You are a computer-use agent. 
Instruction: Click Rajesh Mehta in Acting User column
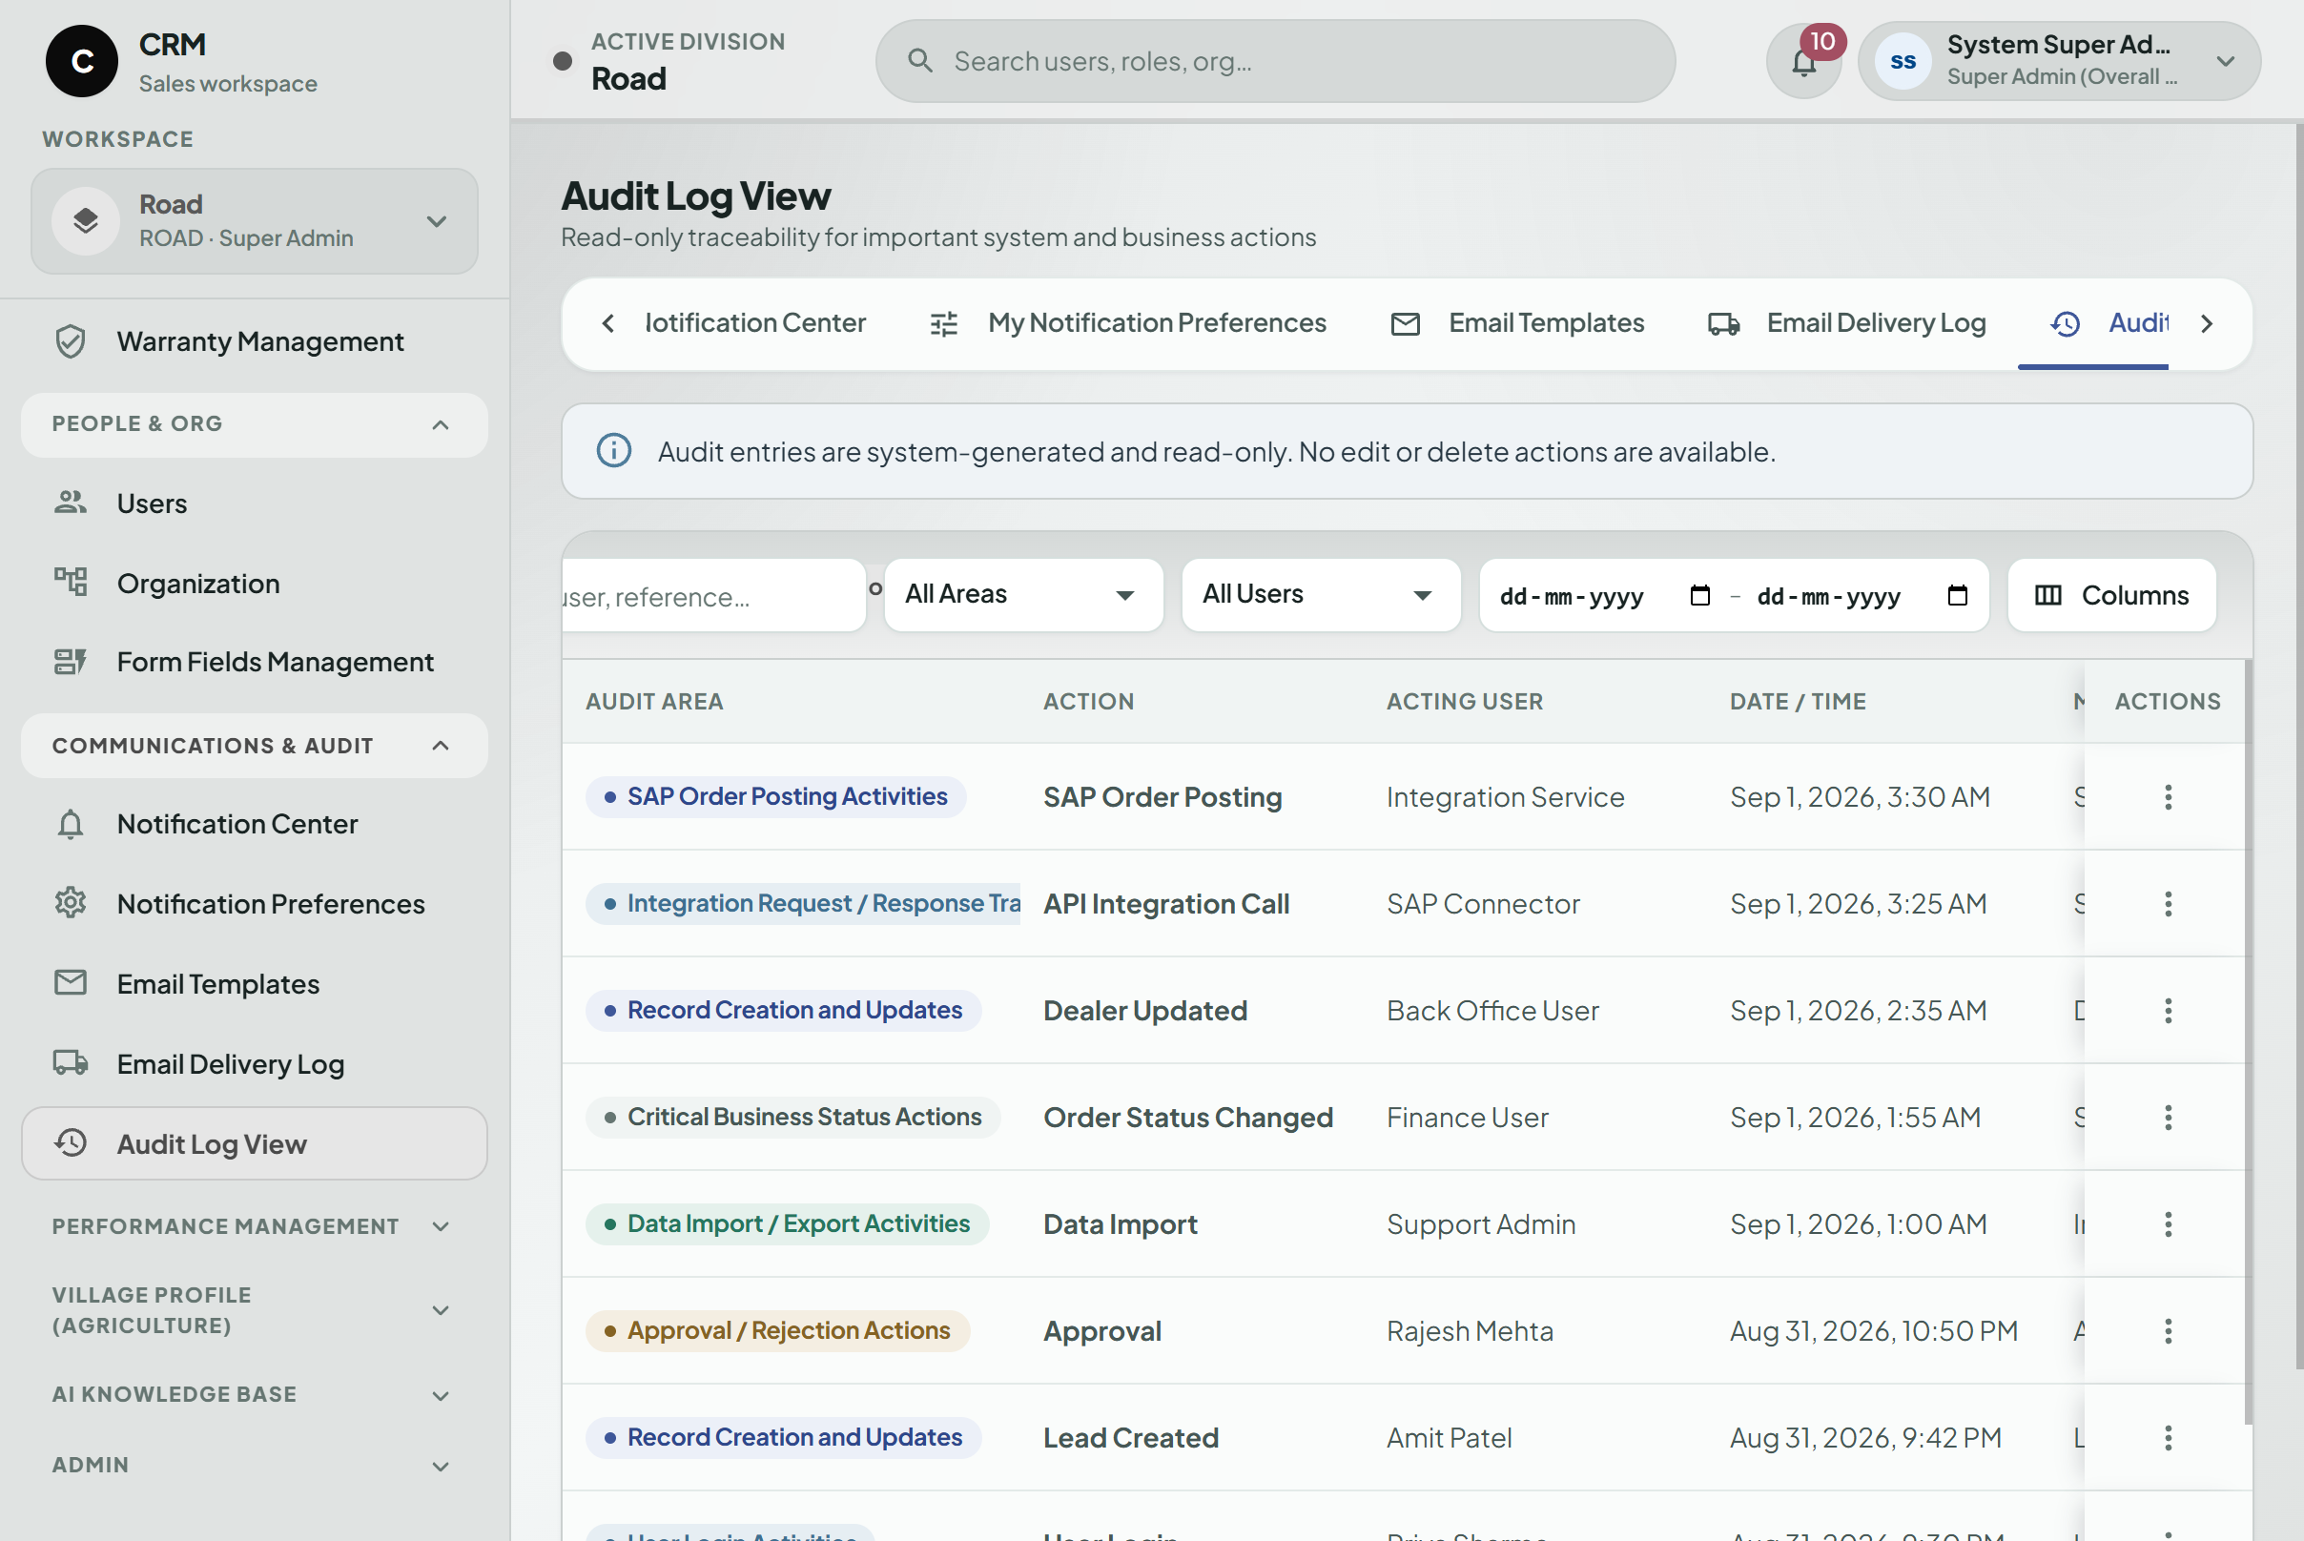click(x=1470, y=1330)
